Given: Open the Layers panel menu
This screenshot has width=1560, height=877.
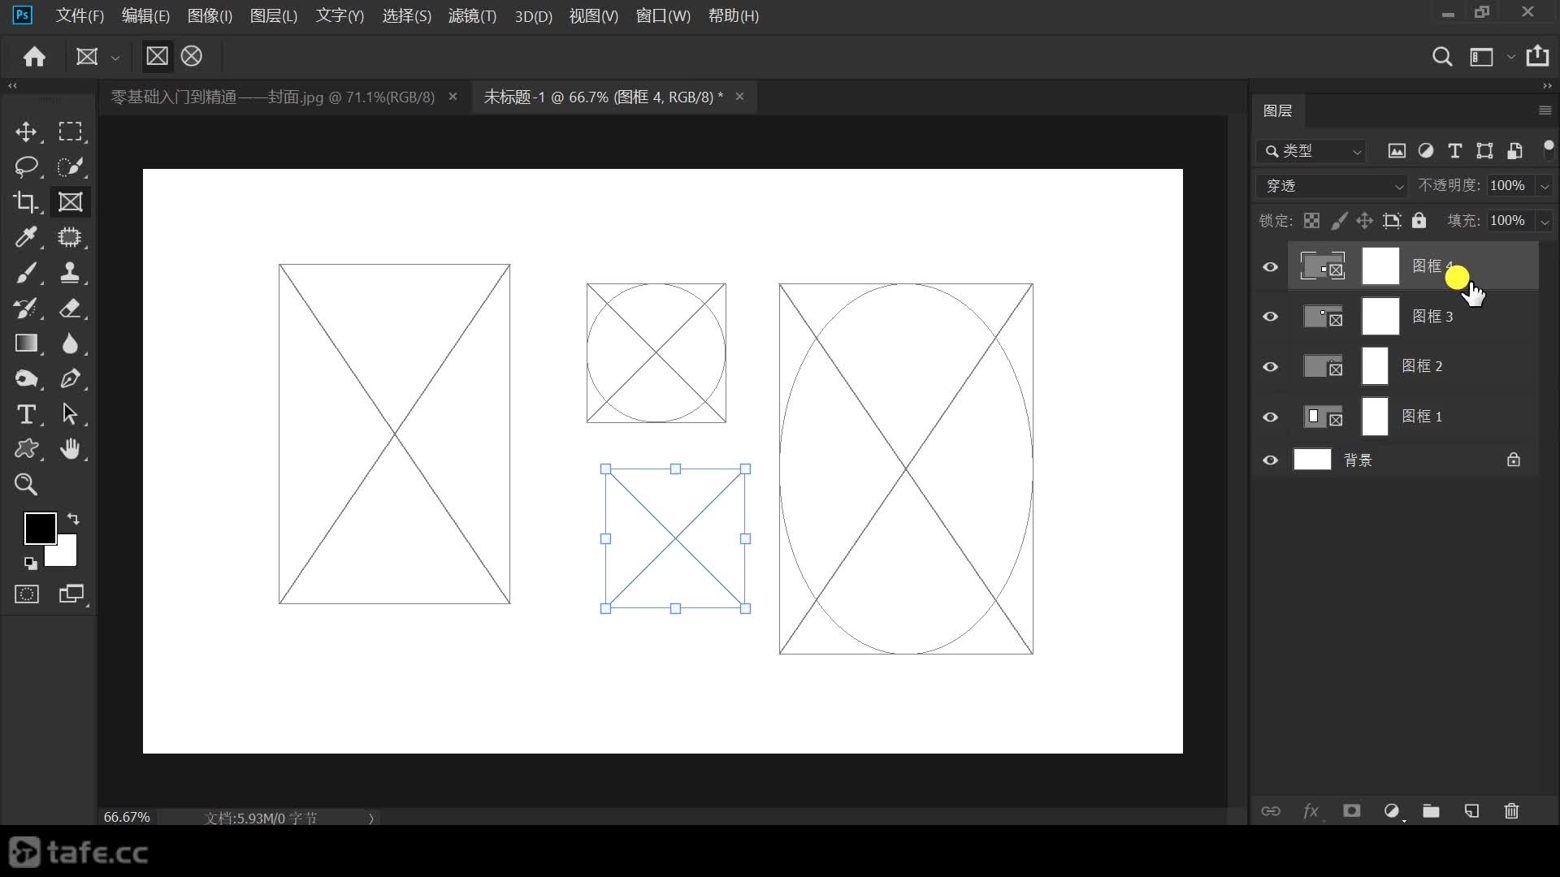Looking at the screenshot, I should 1545,110.
